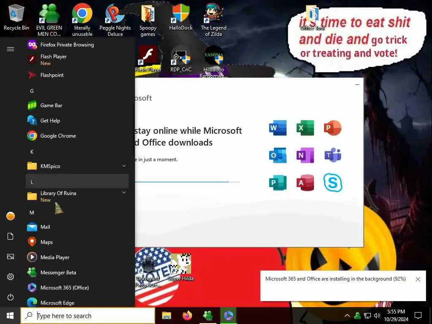Jump to letter M section header
This screenshot has width=432, height=324.
[77, 213]
